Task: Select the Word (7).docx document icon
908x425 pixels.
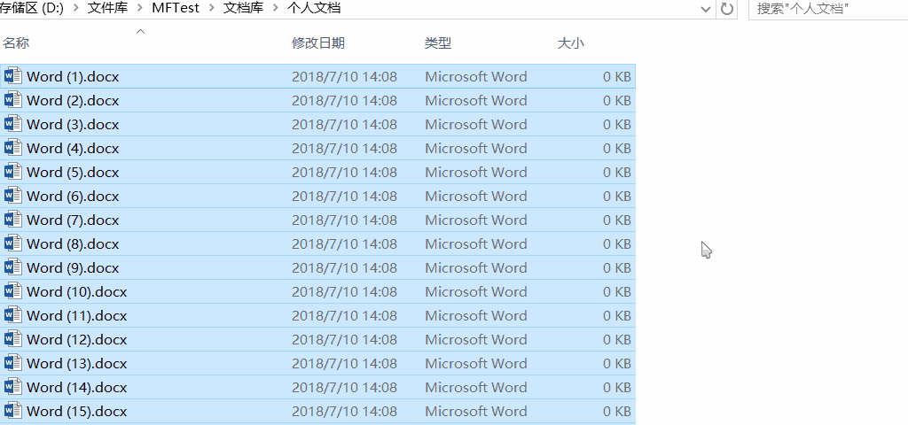Action: (x=12, y=220)
